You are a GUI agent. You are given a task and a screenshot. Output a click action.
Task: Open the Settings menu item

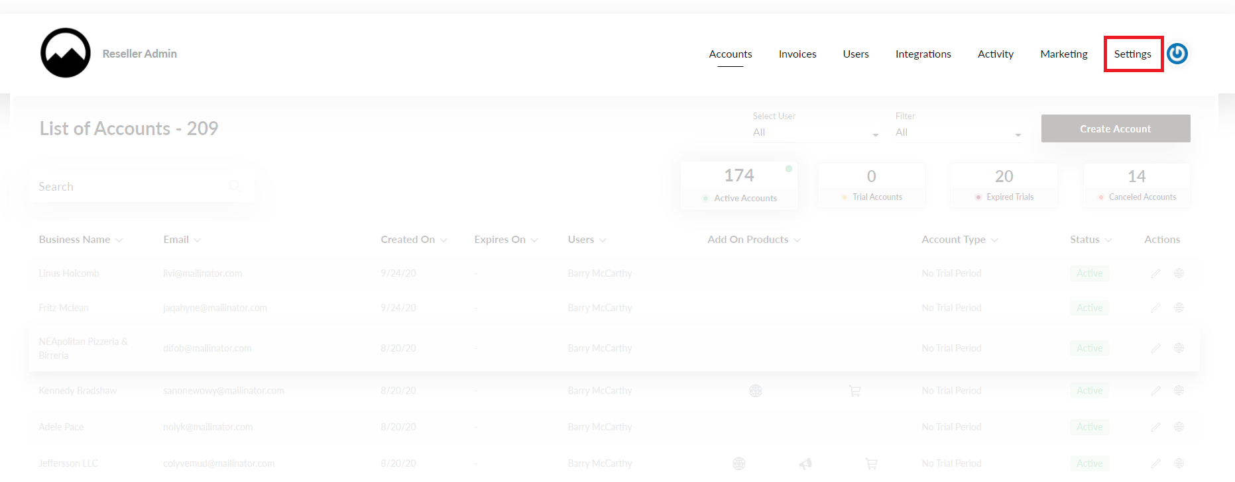point(1133,54)
